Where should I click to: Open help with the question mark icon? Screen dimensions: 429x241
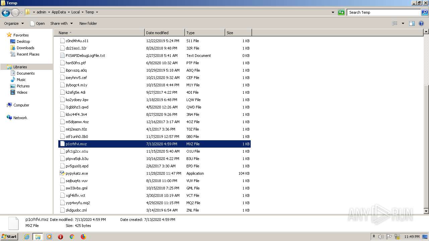(x=422, y=23)
